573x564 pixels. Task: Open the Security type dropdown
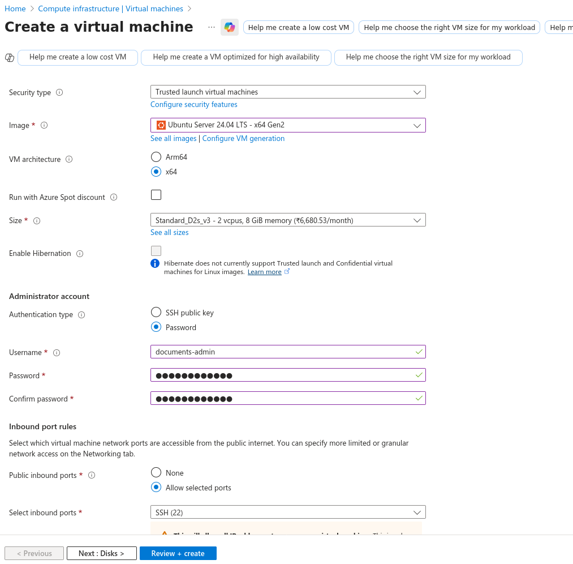click(x=288, y=92)
